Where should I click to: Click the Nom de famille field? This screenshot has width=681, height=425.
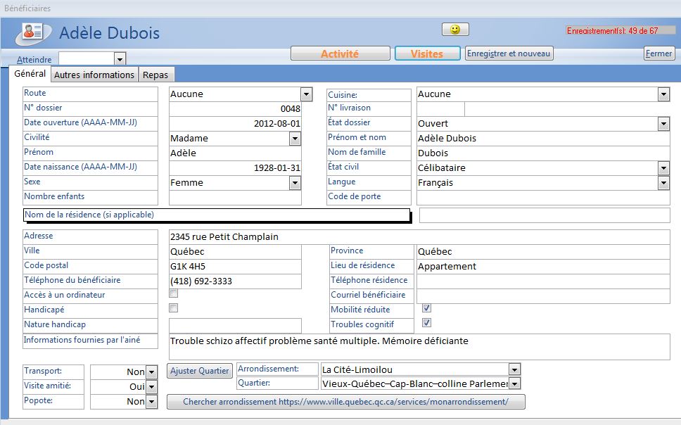coord(543,153)
